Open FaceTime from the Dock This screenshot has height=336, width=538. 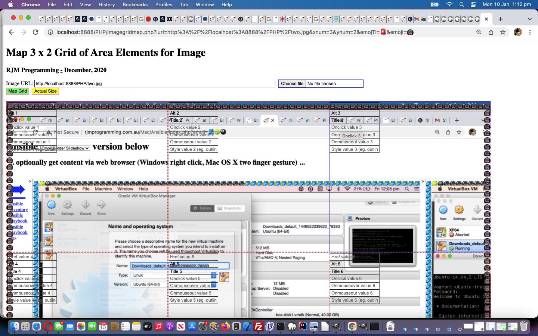(92, 327)
